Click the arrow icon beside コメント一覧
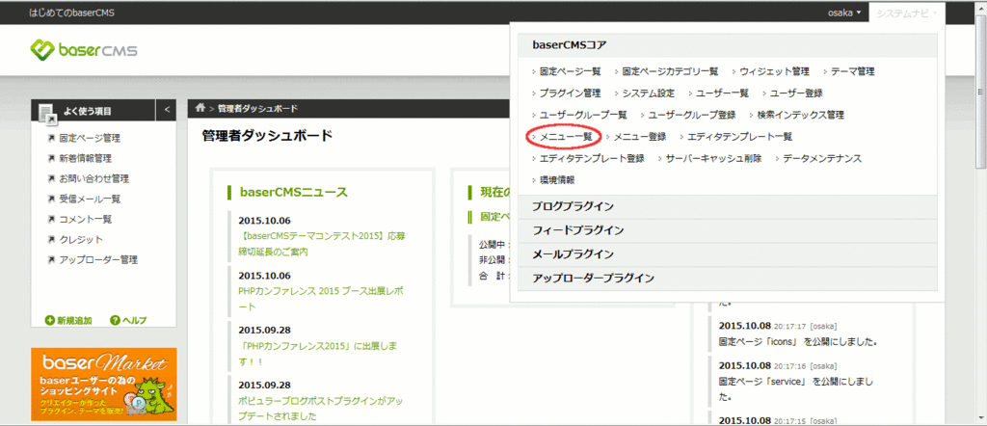This screenshot has height=426, width=987. (51, 219)
